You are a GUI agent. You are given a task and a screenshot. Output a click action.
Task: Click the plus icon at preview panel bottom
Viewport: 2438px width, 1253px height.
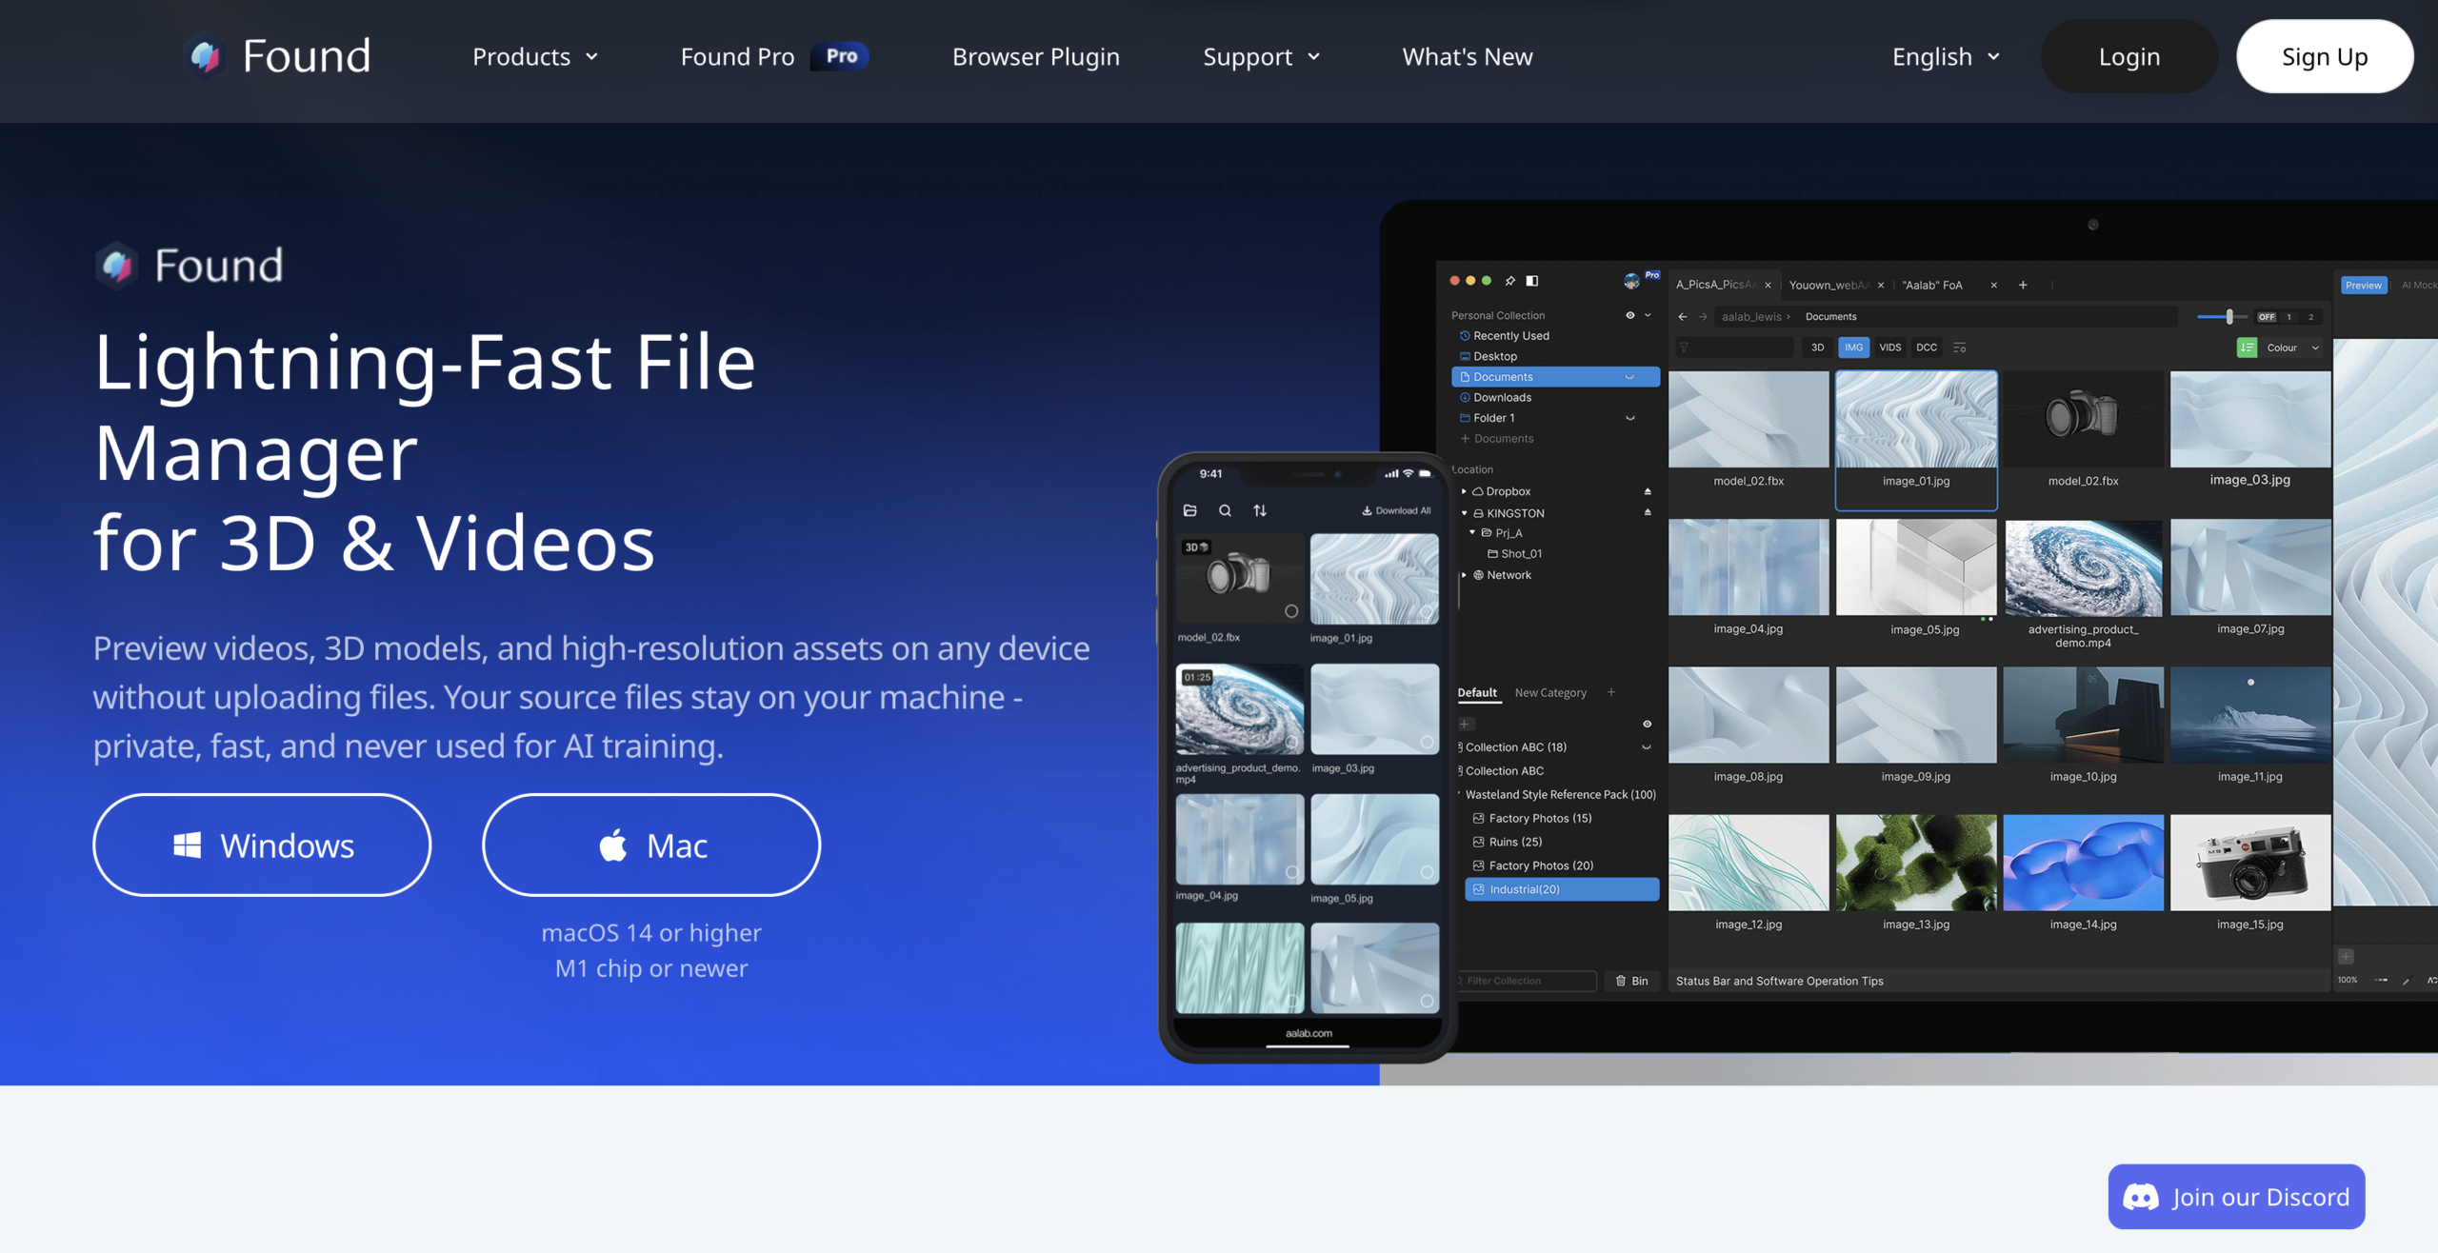(x=2346, y=956)
